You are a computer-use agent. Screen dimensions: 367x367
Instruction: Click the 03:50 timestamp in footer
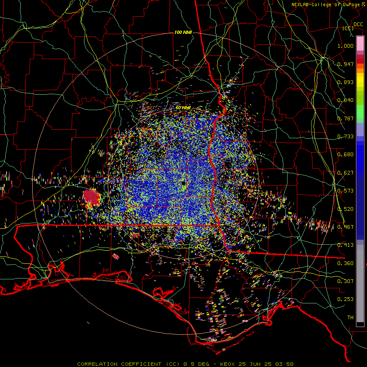[x=284, y=364]
